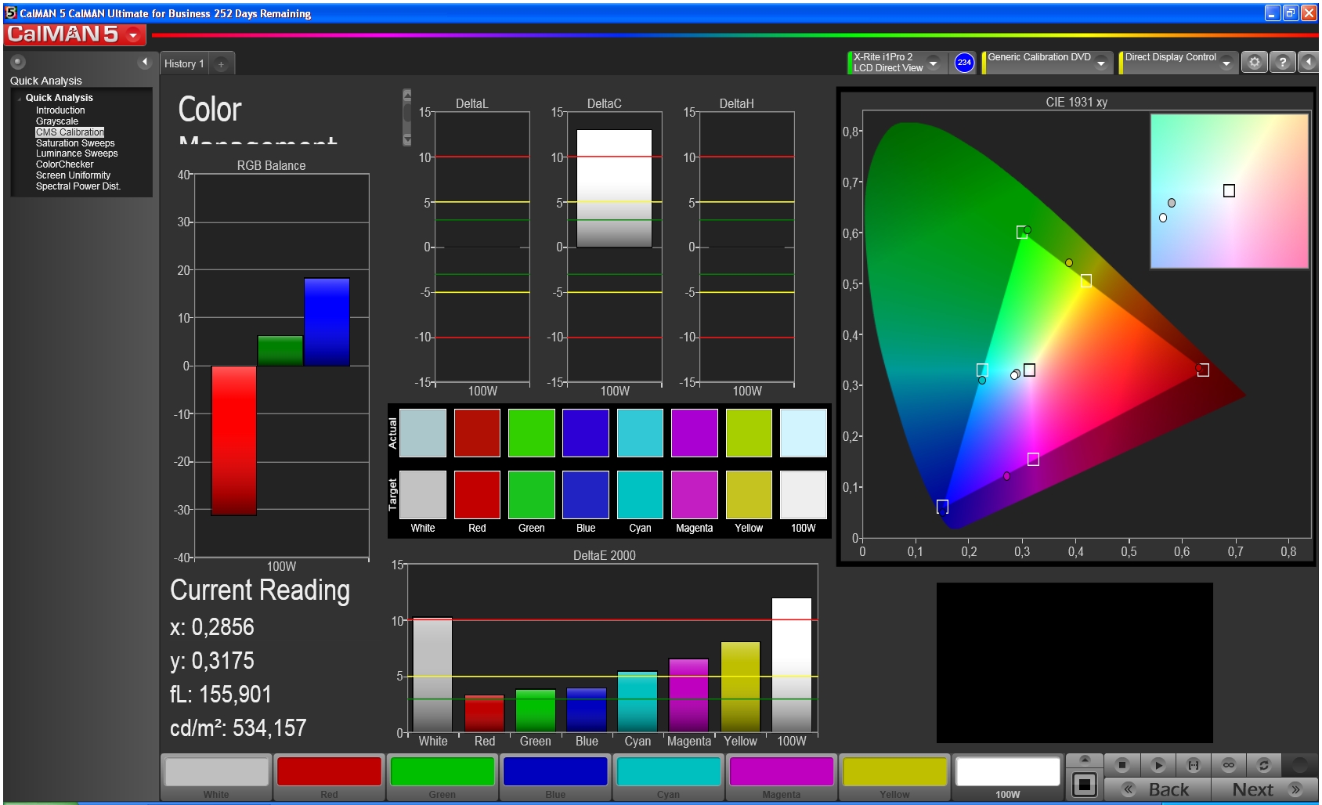1322x805 pixels.
Task: Click the Target Green swatch in comparison
Action: (x=531, y=495)
